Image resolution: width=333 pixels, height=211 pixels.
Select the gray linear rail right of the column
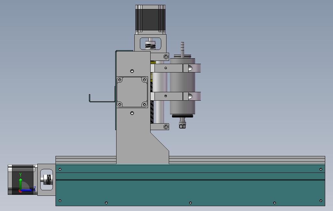pos(247,160)
